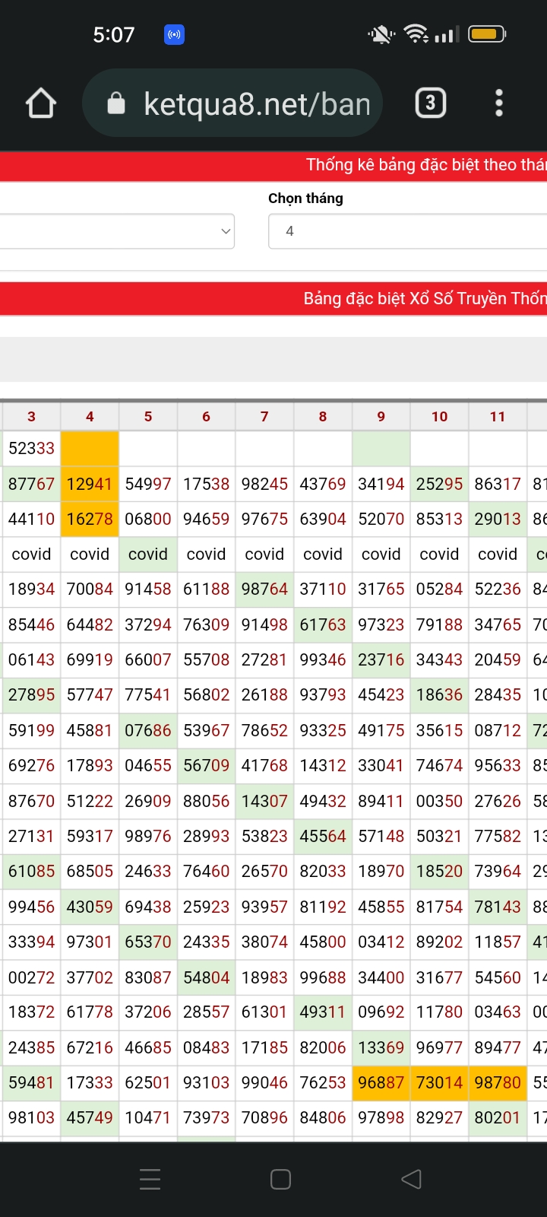Tap the browser home icon
547x1217 pixels.
click(x=41, y=103)
